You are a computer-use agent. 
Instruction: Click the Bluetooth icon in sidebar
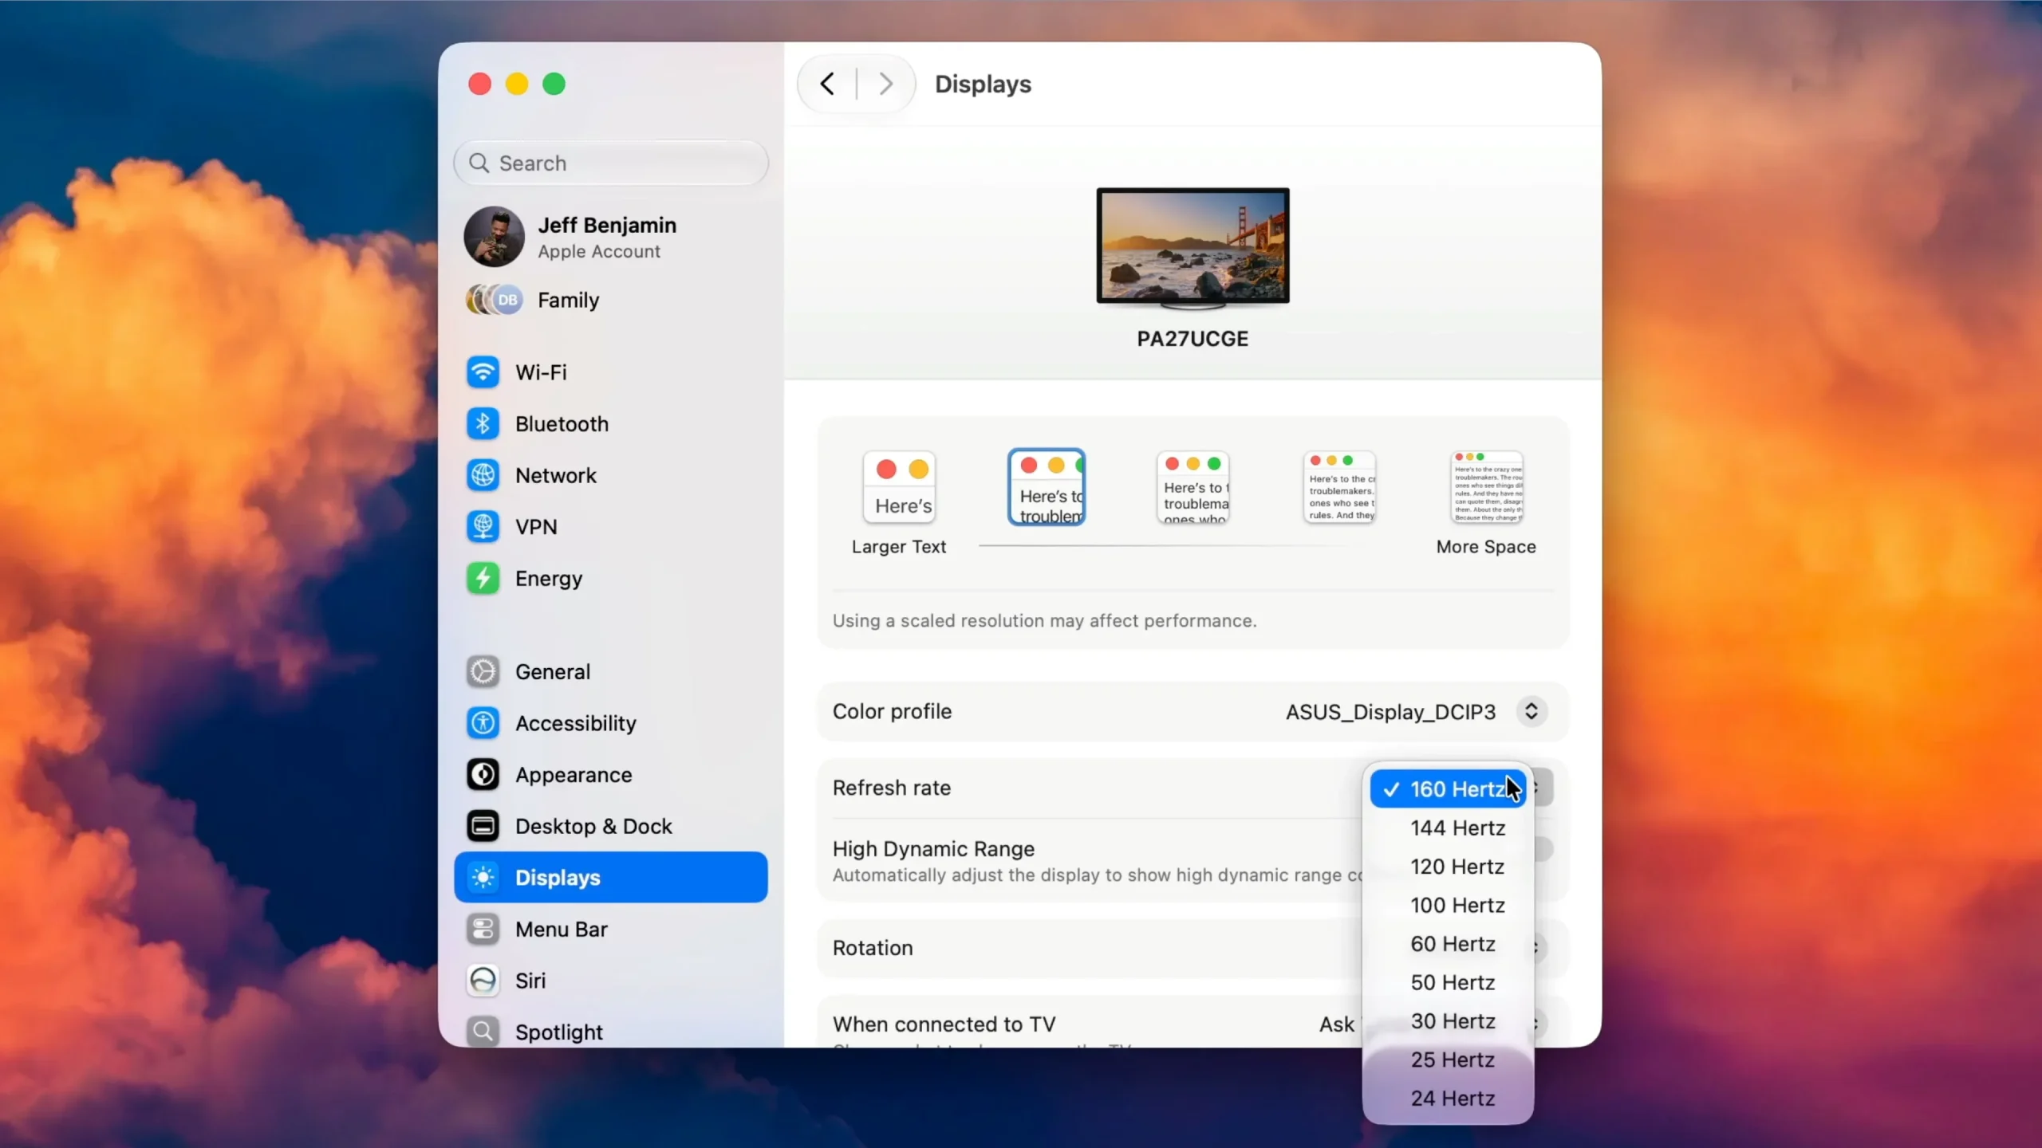click(483, 424)
